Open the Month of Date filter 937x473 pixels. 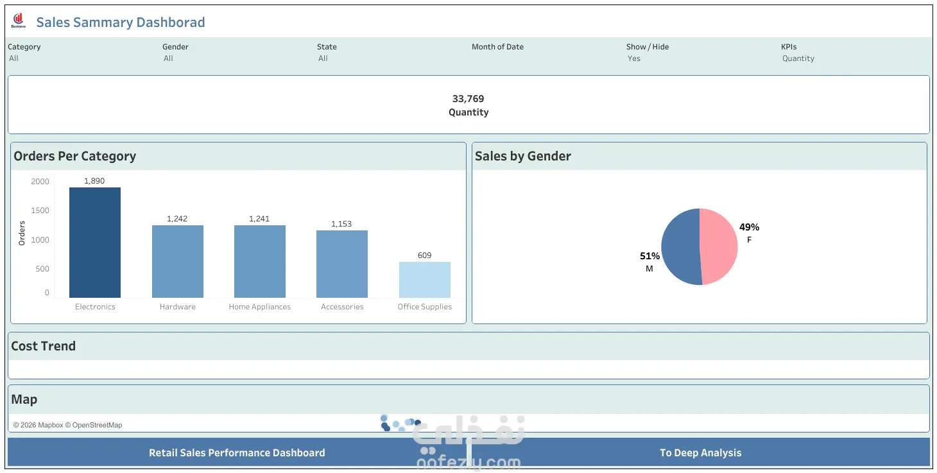(x=545, y=58)
